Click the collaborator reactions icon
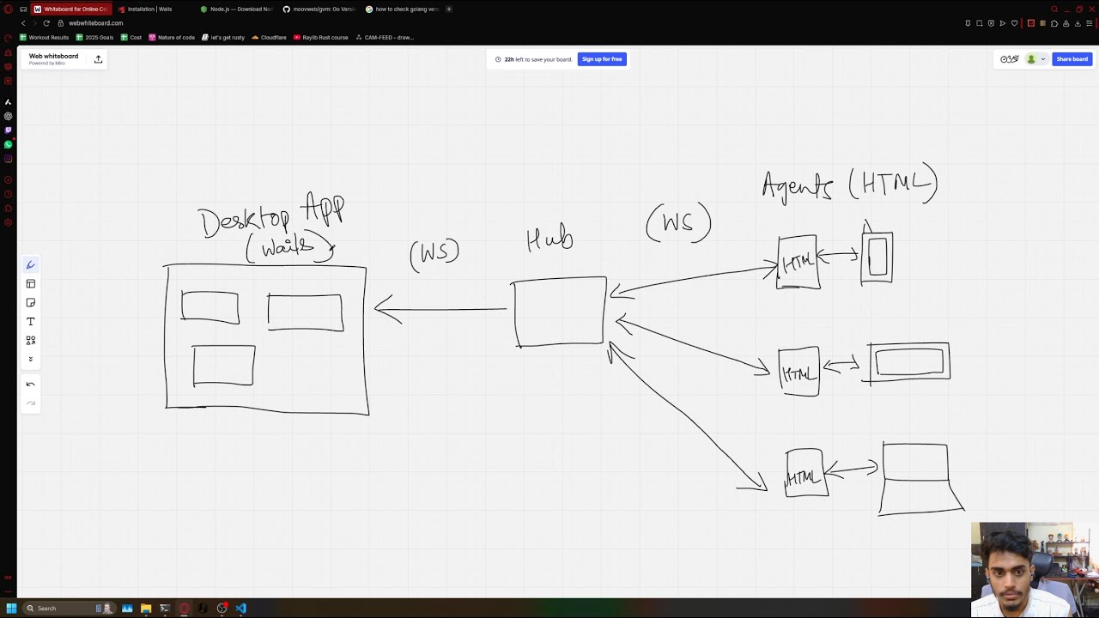 1010,59
